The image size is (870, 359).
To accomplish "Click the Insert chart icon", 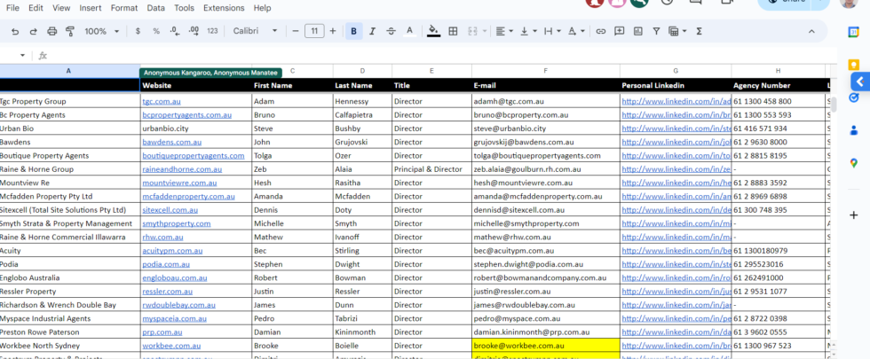I will 637,31.
